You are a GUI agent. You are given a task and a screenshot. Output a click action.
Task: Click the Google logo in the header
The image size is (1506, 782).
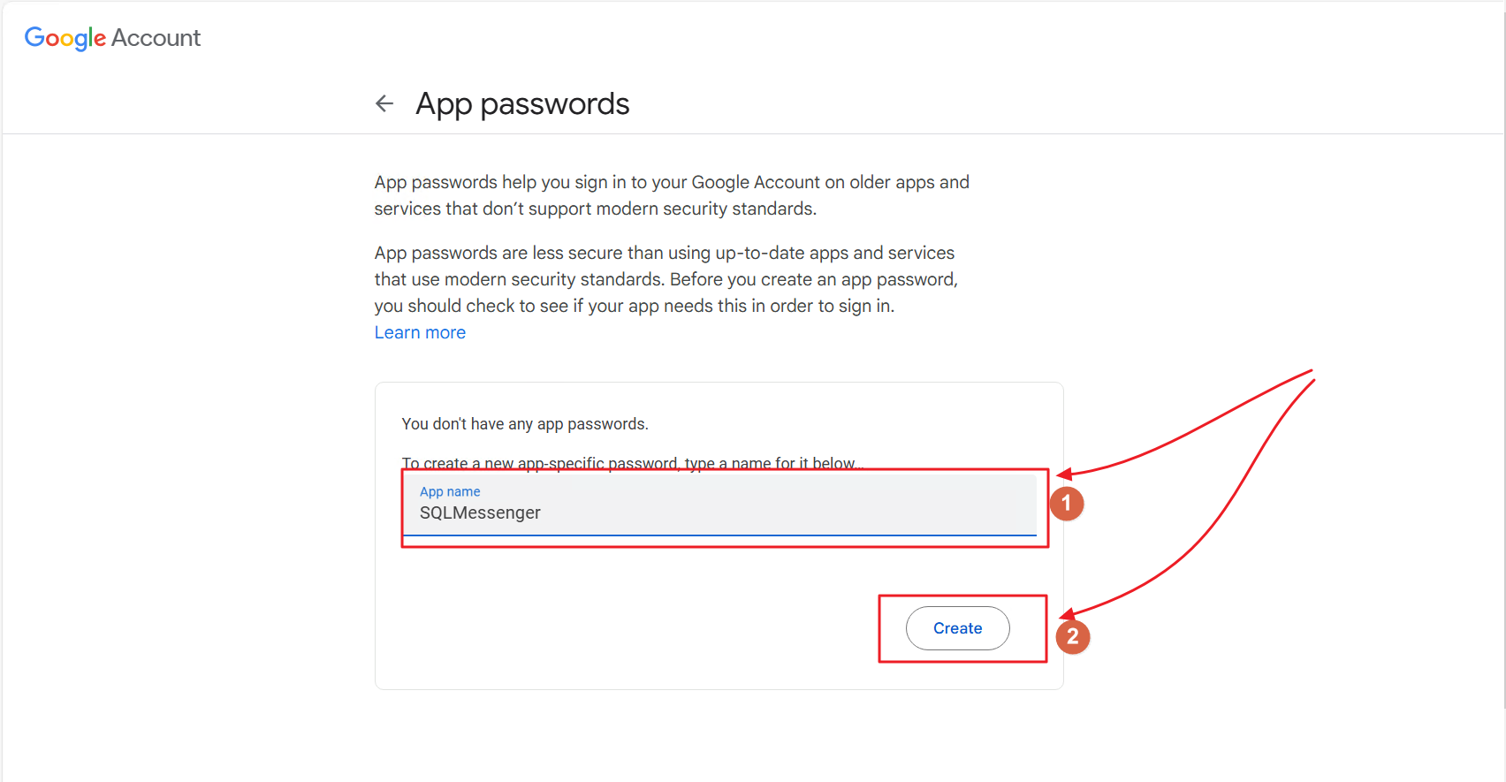65,38
